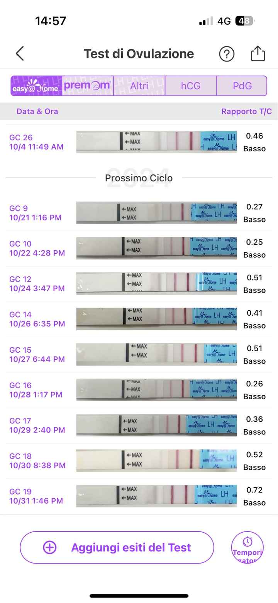
Task: Tap the Rapporto T/C column header
Action: click(246, 111)
